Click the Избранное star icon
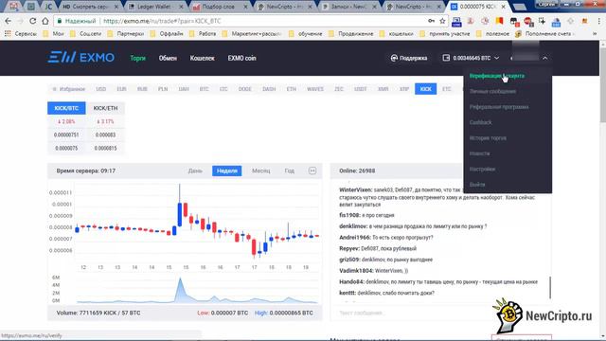Viewport: 606px width, 341px height. pos(55,89)
